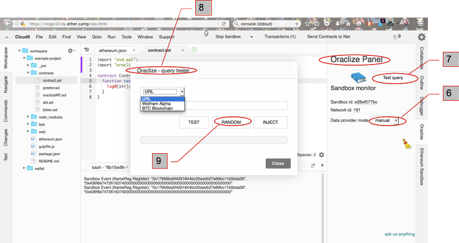Click Send Contracts to Net
The width and height of the screenshot is (459, 243).
point(328,37)
